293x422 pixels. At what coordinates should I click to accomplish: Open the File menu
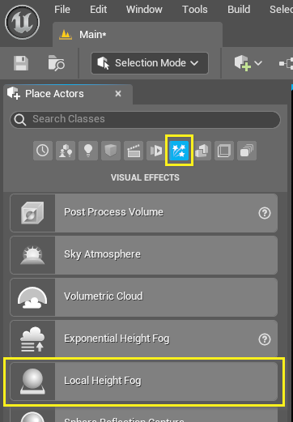pyautogui.click(x=62, y=10)
